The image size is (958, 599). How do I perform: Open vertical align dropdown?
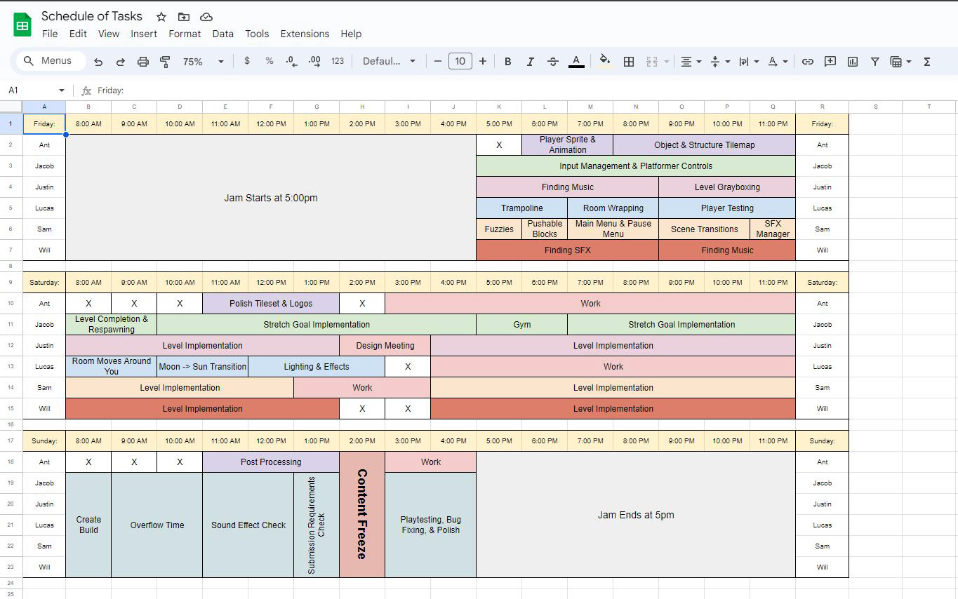click(x=720, y=62)
